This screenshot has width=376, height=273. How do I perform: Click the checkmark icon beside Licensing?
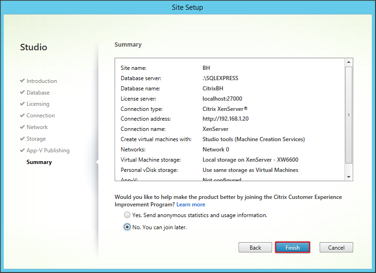[22, 104]
